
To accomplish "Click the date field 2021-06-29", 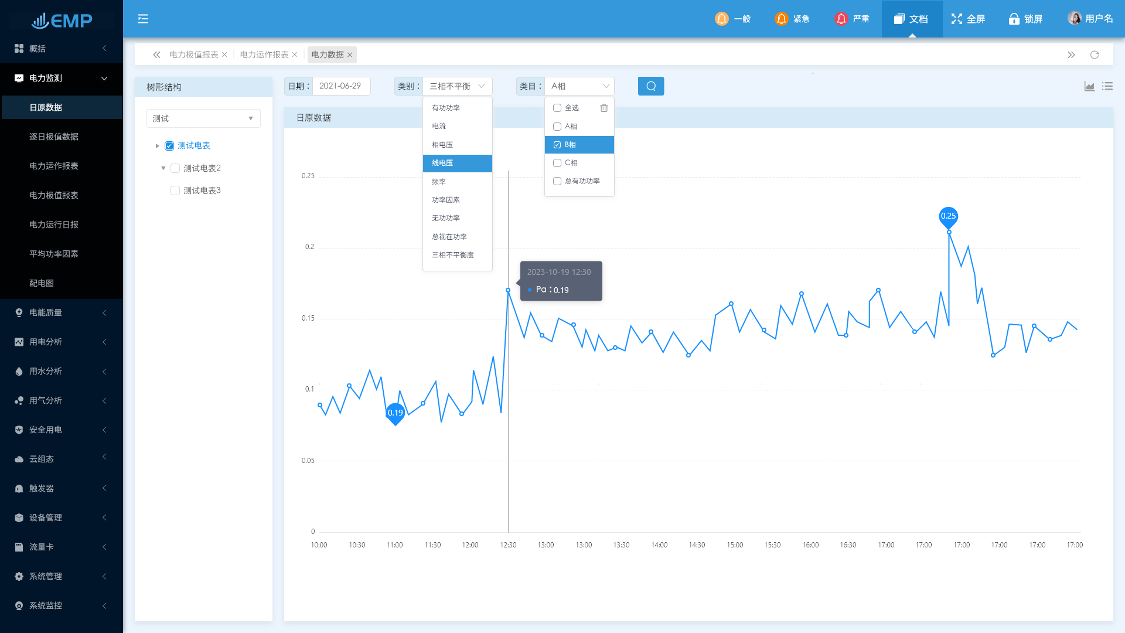I will [x=340, y=86].
